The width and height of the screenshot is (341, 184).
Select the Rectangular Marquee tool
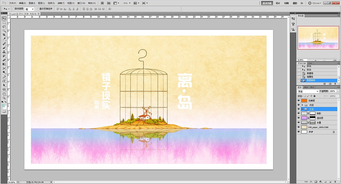point(4,23)
